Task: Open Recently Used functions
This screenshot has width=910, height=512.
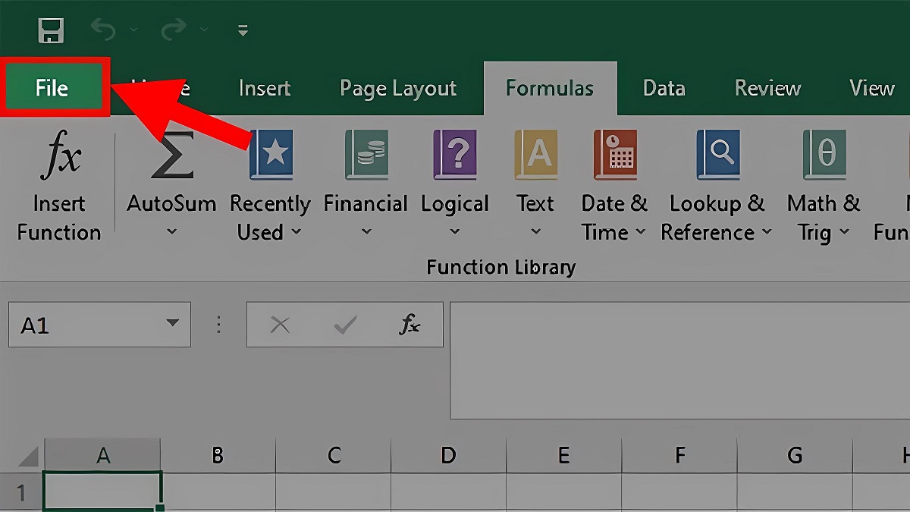Action: tap(270, 182)
